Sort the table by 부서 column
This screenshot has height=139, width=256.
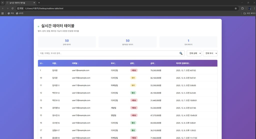pos(113,63)
